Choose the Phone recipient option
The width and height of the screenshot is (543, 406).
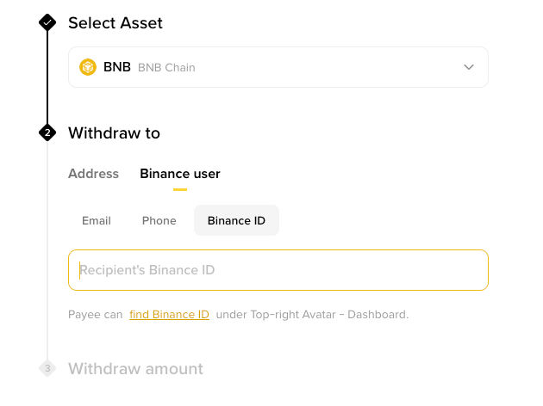159,220
